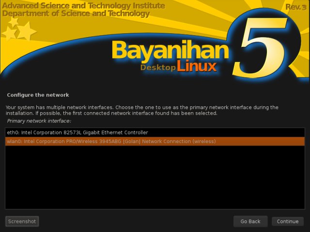Click the Bayanihan logo text

(x=170, y=51)
